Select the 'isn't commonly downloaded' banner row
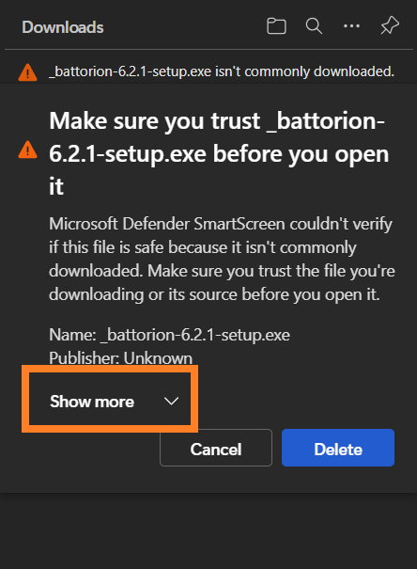Viewport: 417px width, 569px height. pyautogui.click(x=208, y=71)
